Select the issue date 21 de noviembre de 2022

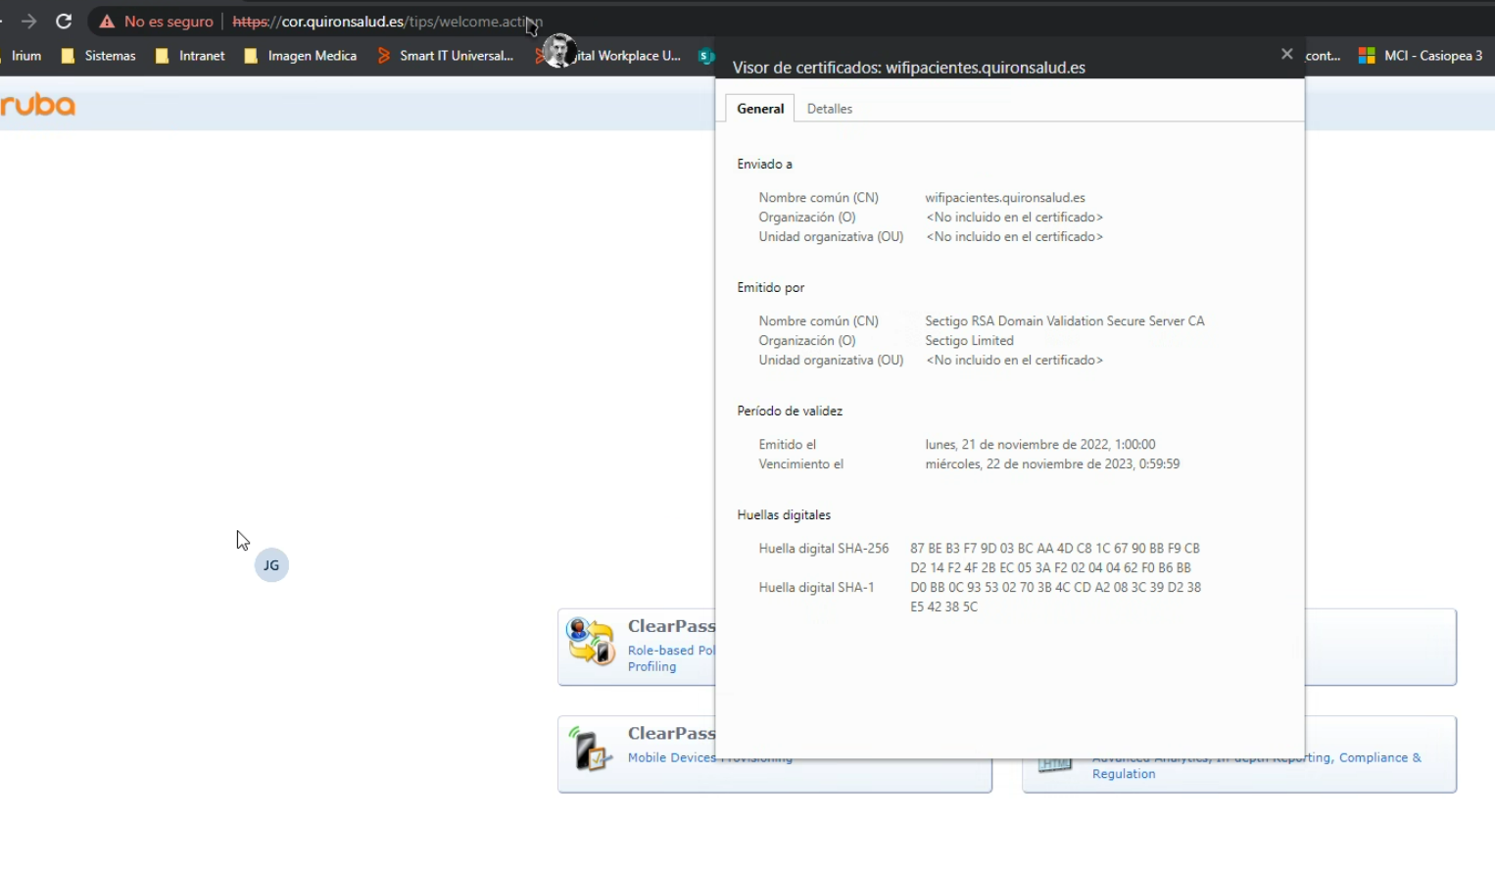[x=1040, y=445]
